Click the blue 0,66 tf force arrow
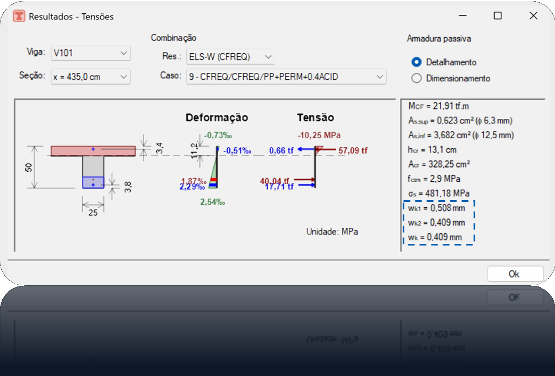This screenshot has width=555, height=376. (x=306, y=150)
